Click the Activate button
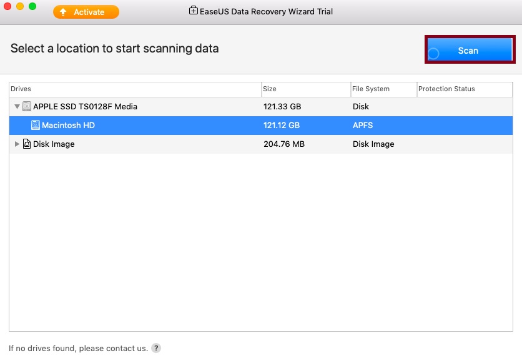This screenshot has width=522, height=363. pos(86,11)
